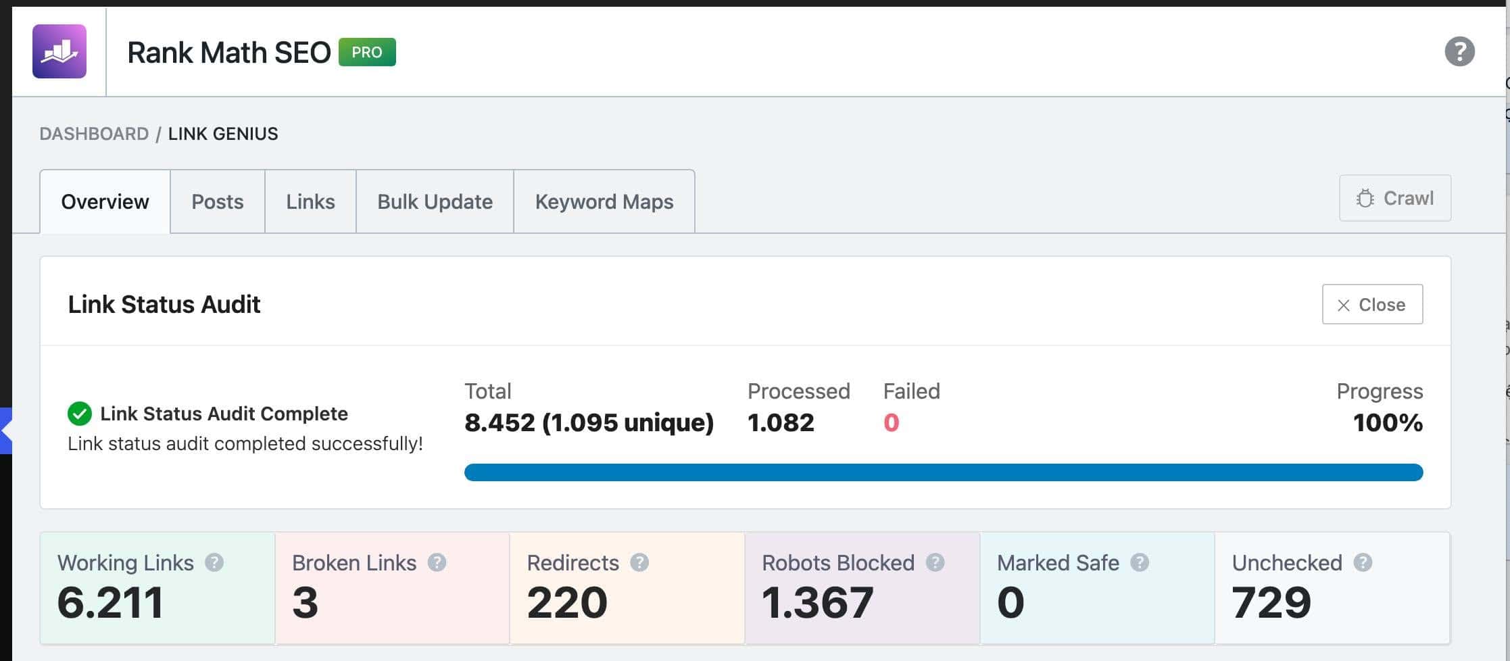This screenshot has height=661, width=1510.
Task: Click the audit progress bar
Action: [x=944, y=472]
